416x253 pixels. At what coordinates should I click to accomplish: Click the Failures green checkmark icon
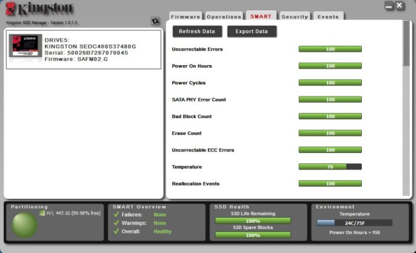tap(116, 214)
